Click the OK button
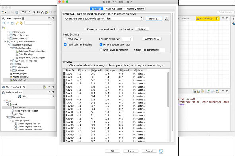 tap(113, 151)
